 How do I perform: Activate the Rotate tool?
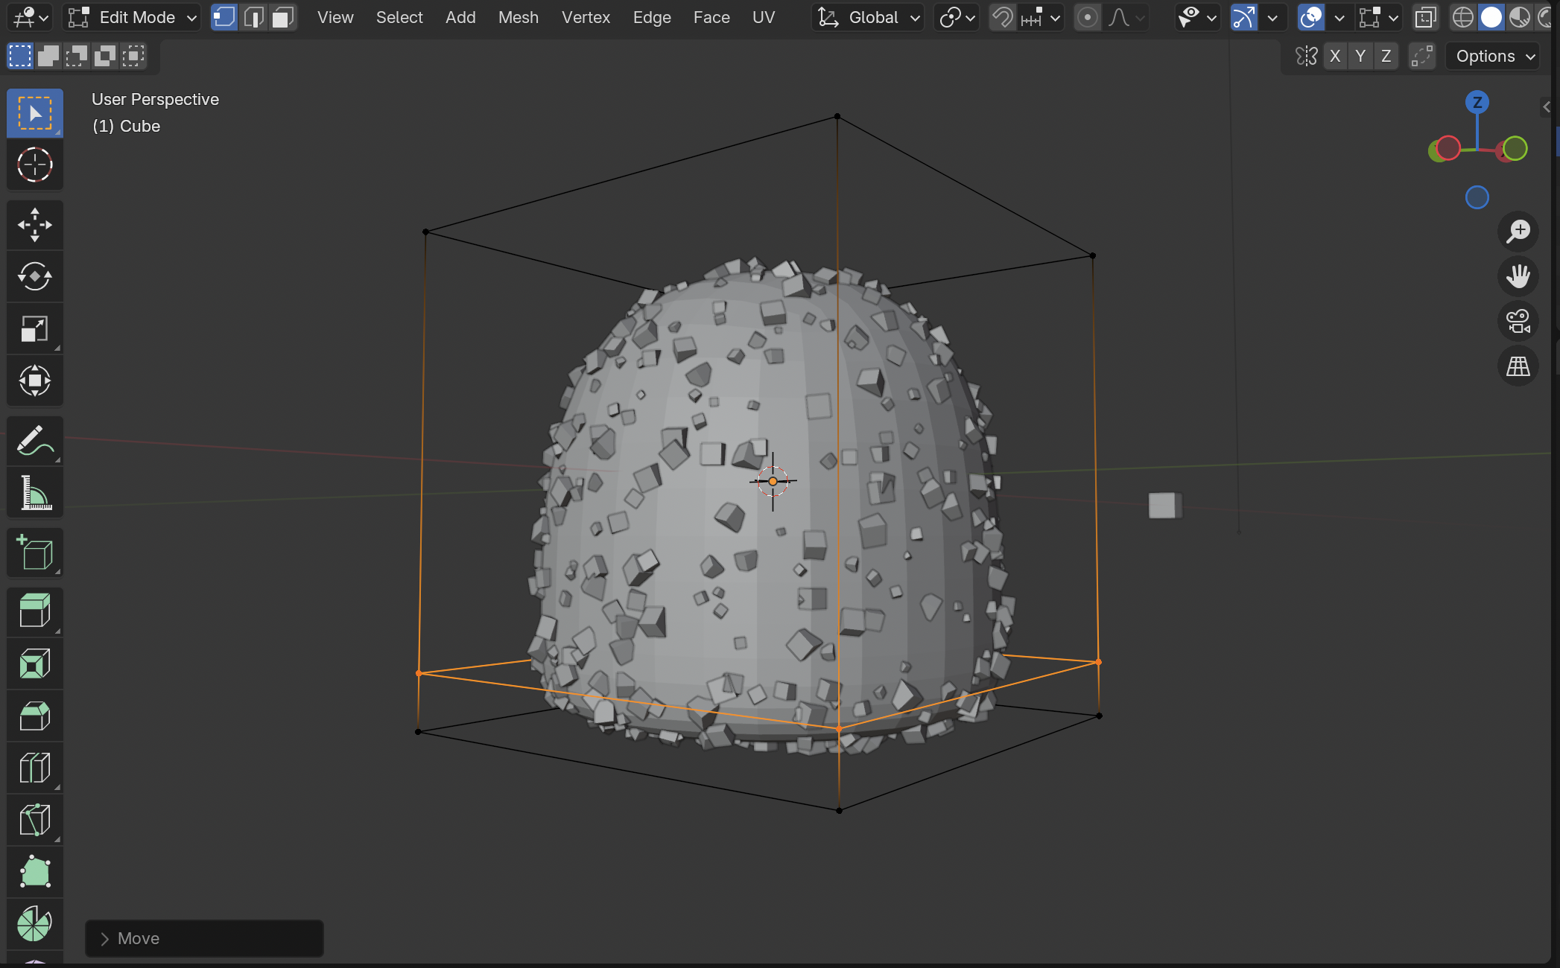click(x=34, y=276)
